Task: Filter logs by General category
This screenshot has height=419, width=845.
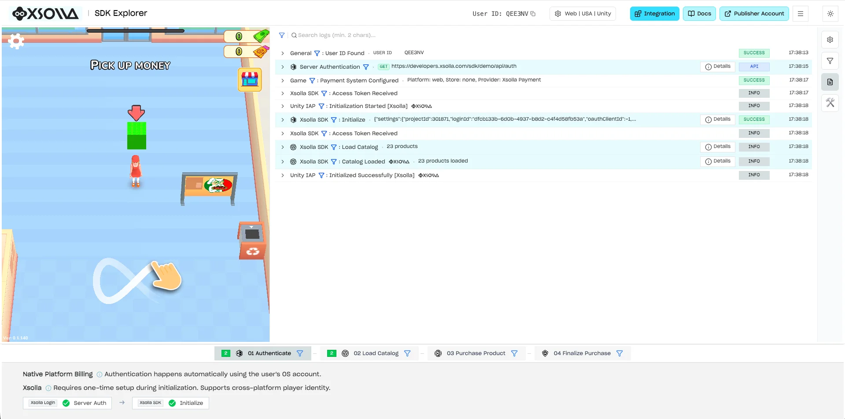Action: pos(317,53)
